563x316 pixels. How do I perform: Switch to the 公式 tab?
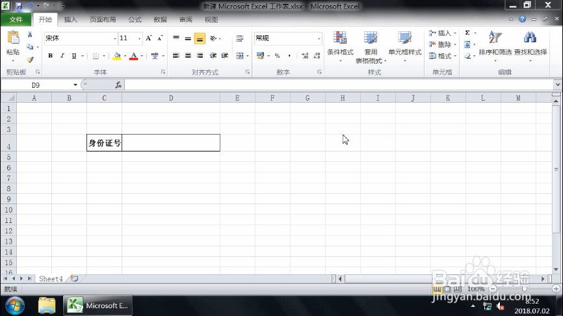135,20
